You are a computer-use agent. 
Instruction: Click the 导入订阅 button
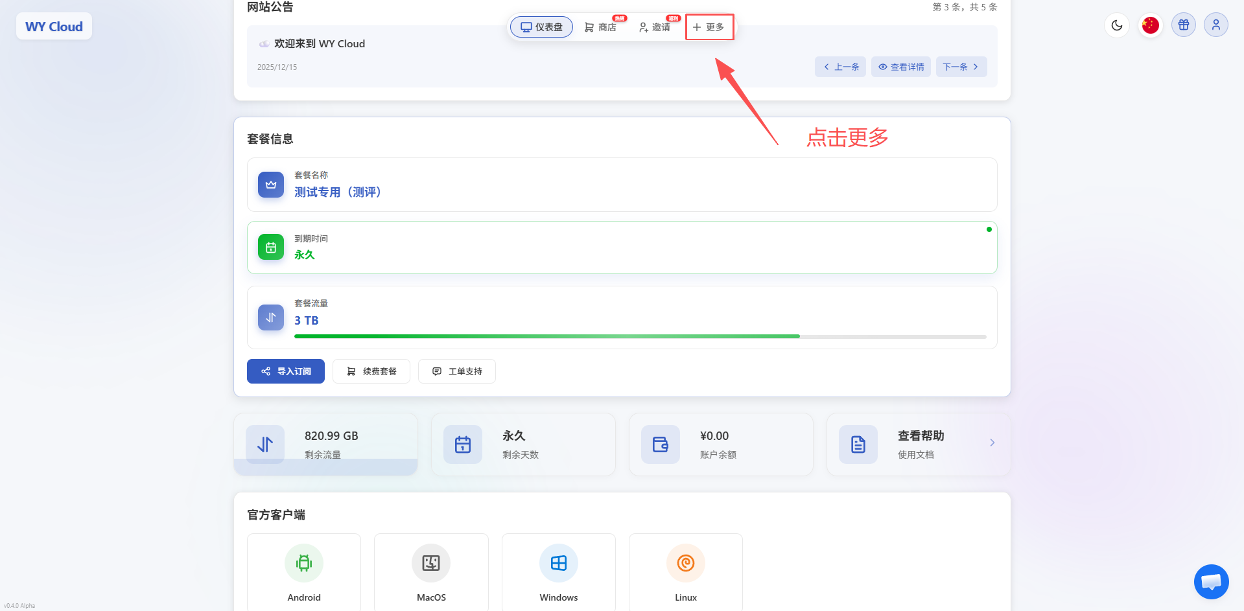(286, 371)
